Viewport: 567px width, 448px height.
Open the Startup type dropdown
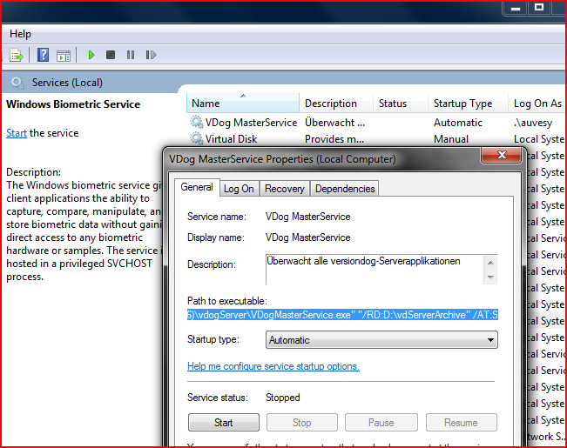click(381, 340)
